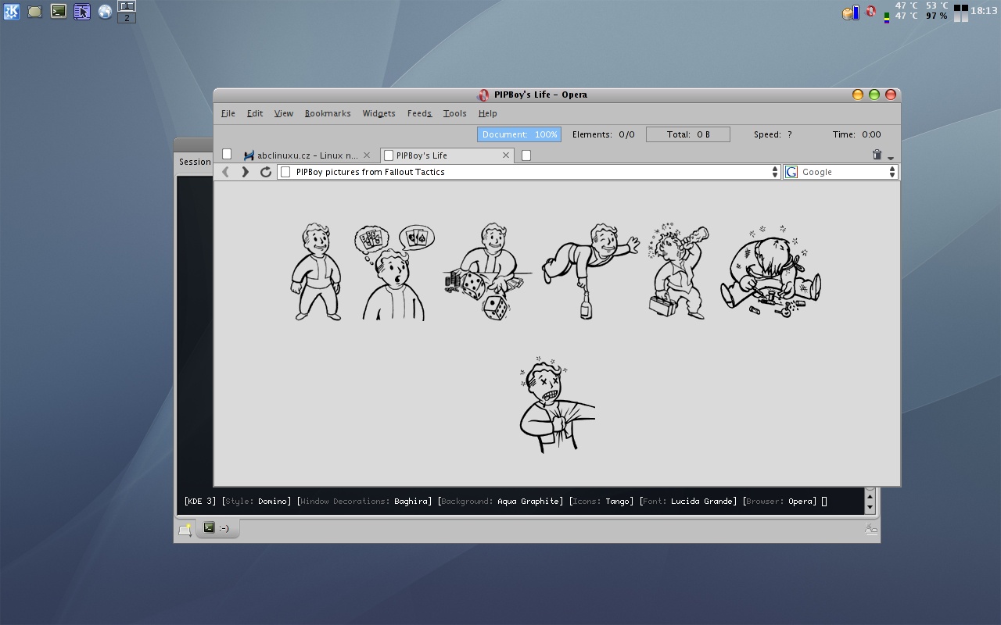Open the Edit menu in Opera
Screen dimensions: 1001x625
point(255,113)
